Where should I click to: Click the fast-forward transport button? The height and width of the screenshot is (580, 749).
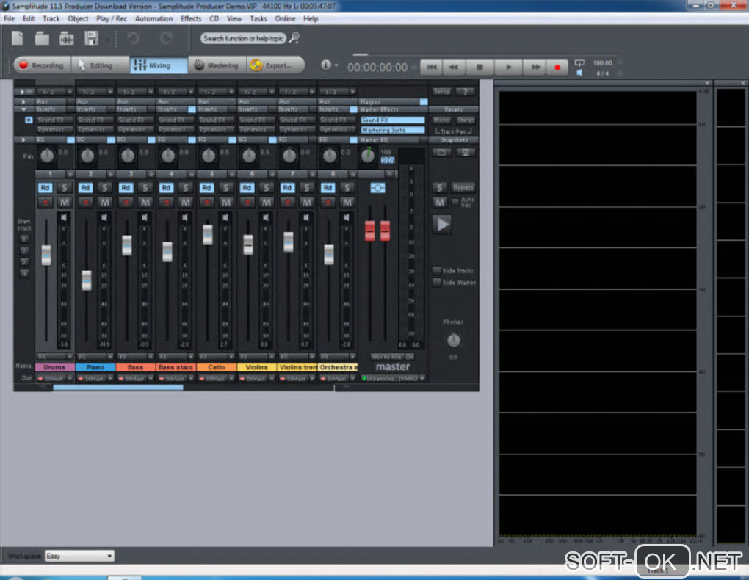click(535, 68)
